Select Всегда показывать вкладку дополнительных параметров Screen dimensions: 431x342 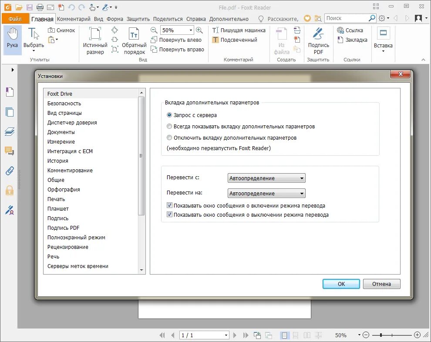tap(241, 127)
